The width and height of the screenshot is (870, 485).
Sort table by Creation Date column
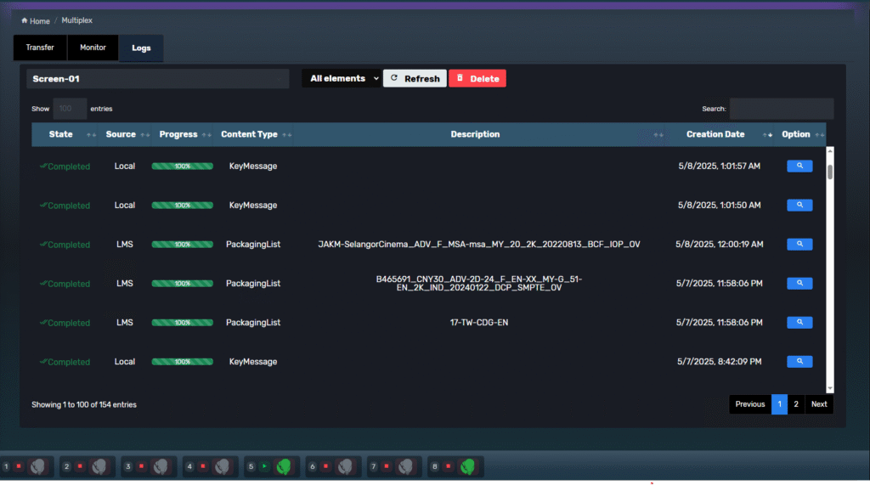[715, 134]
